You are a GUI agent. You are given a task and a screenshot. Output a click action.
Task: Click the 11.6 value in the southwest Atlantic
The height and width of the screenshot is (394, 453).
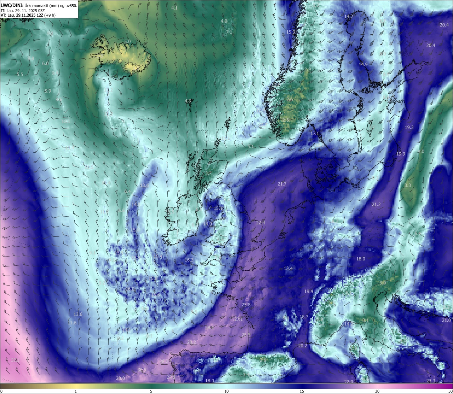click(72, 323)
